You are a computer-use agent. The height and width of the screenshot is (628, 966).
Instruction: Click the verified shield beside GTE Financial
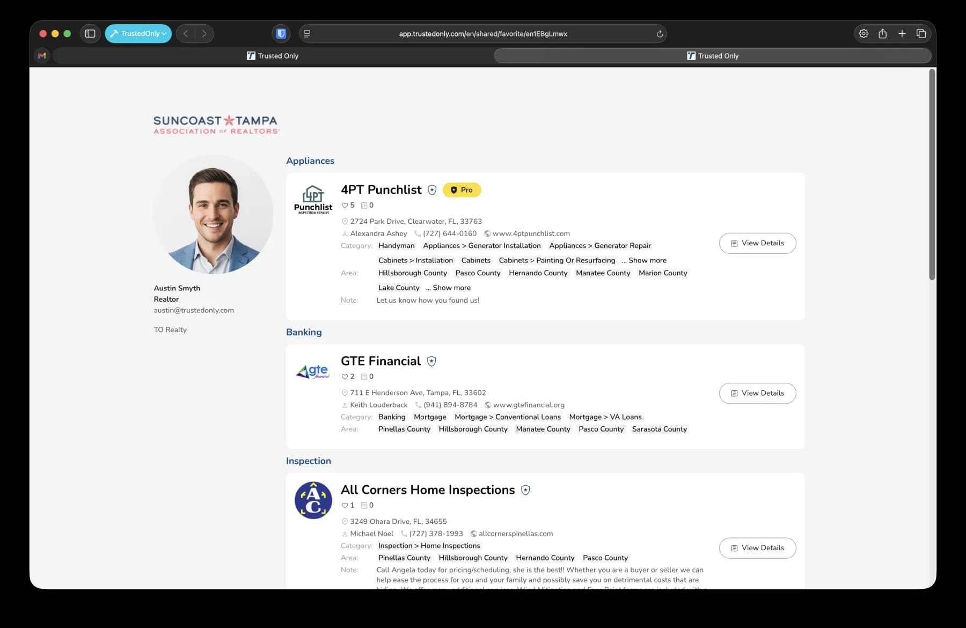pos(431,361)
